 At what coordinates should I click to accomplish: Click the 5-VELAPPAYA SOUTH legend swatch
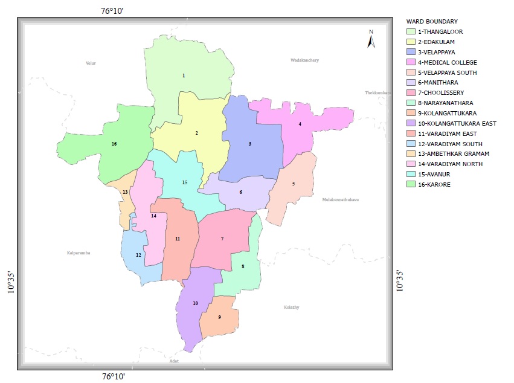coord(411,72)
